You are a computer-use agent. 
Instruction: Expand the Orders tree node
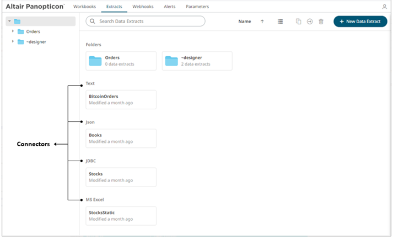pyautogui.click(x=13, y=31)
